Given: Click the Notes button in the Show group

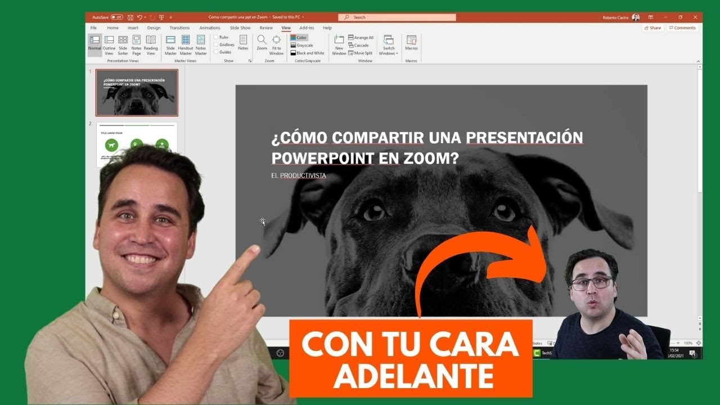Looking at the screenshot, I should point(243,43).
